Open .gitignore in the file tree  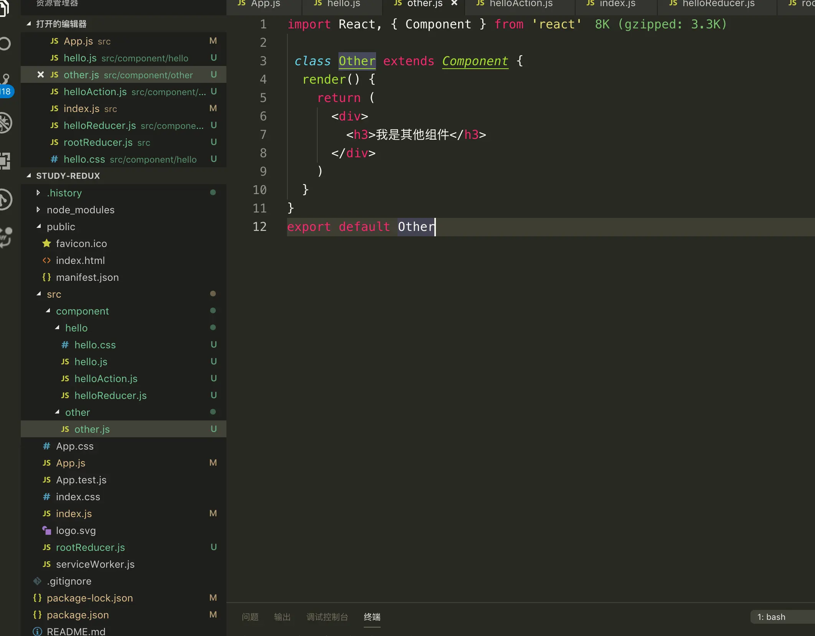[x=124, y=581]
